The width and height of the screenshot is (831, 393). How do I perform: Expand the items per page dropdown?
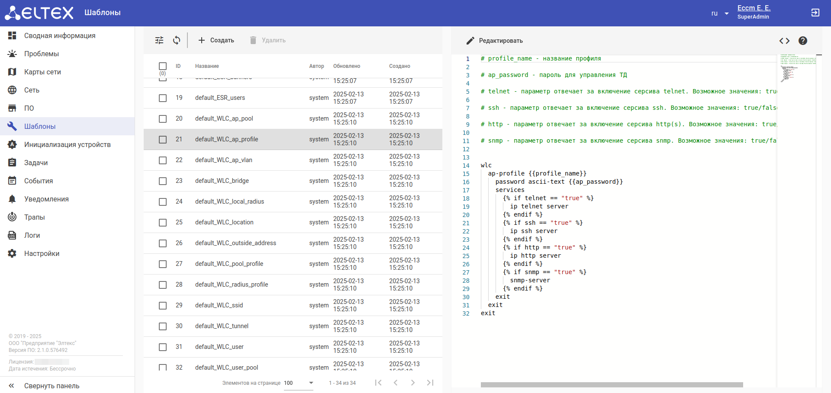click(x=311, y=383)
